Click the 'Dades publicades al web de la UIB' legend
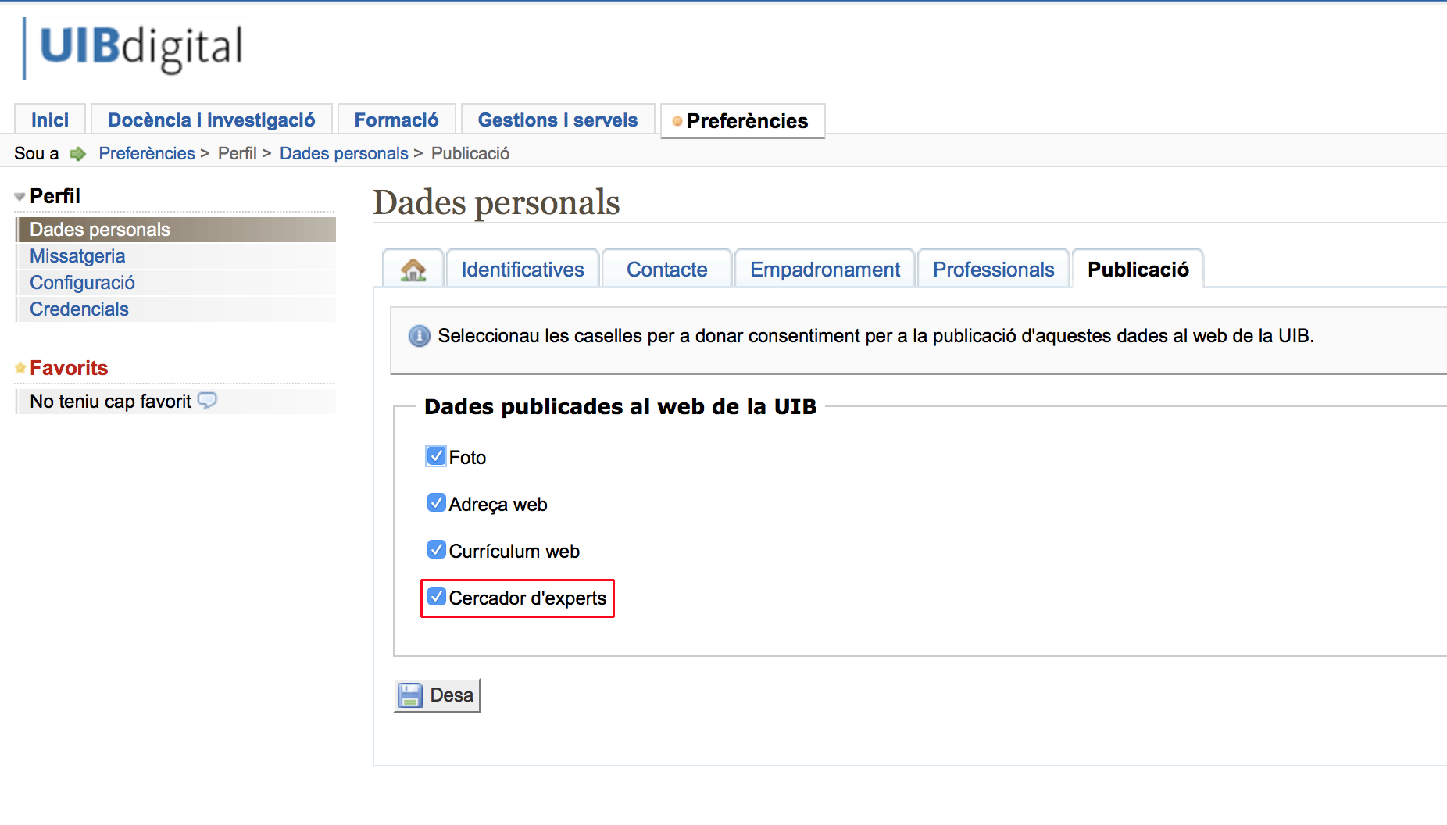The image size is (1447, 825). tap(620, 407)
